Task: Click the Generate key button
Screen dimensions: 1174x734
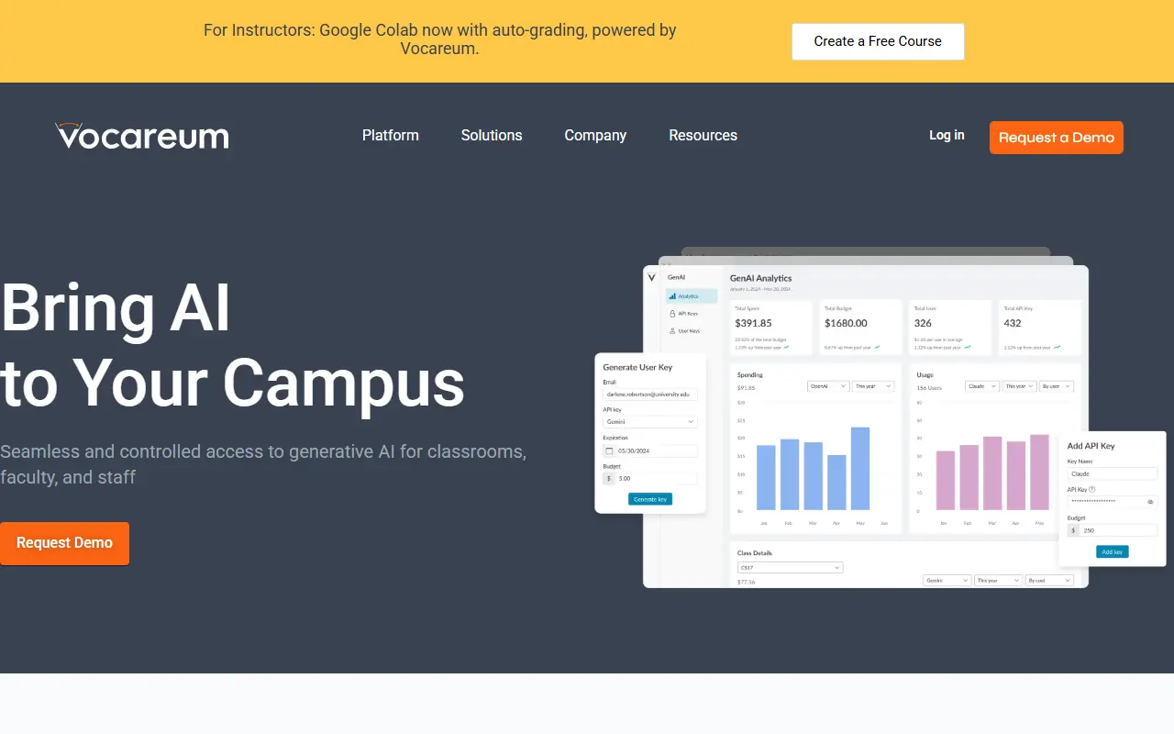Action: click(x=650, y=499)
